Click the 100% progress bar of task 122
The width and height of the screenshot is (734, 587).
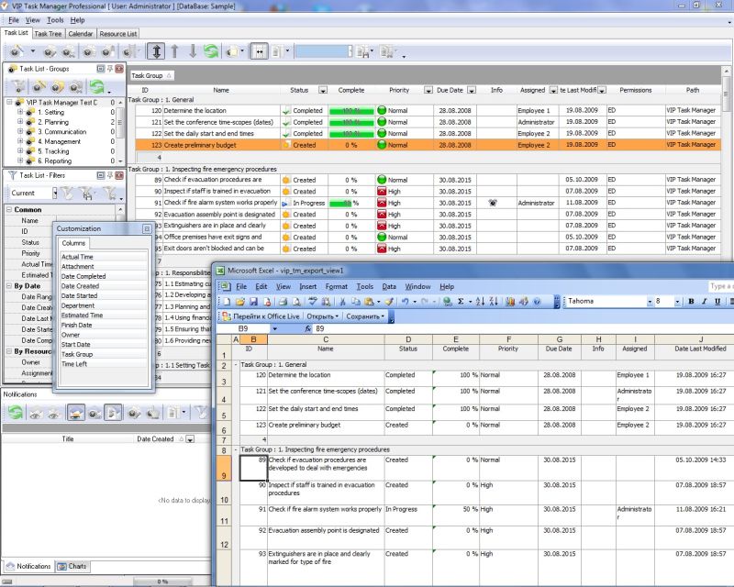351,134
